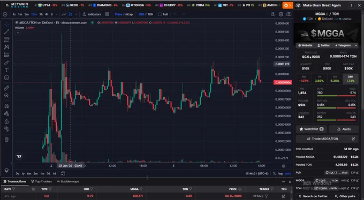Set chart range to 5d
Image resolution: width=364 pixels, height=200 pixels.
tap(48, 174)
